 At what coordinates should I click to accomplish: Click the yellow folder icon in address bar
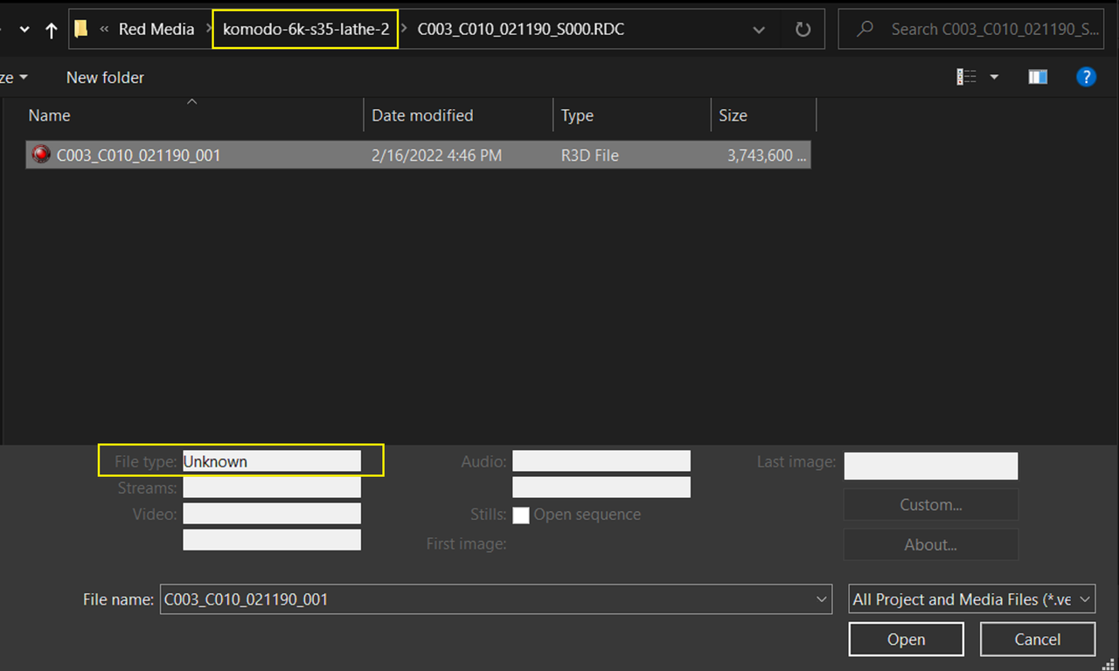pos(81,29)
